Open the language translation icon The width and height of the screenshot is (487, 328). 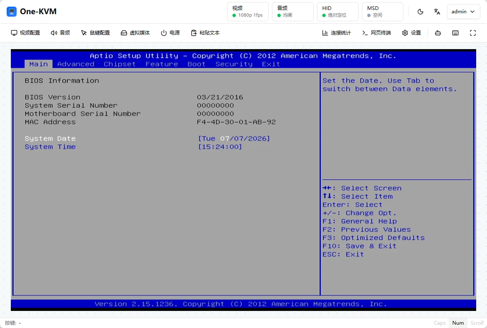coord(437,12)
